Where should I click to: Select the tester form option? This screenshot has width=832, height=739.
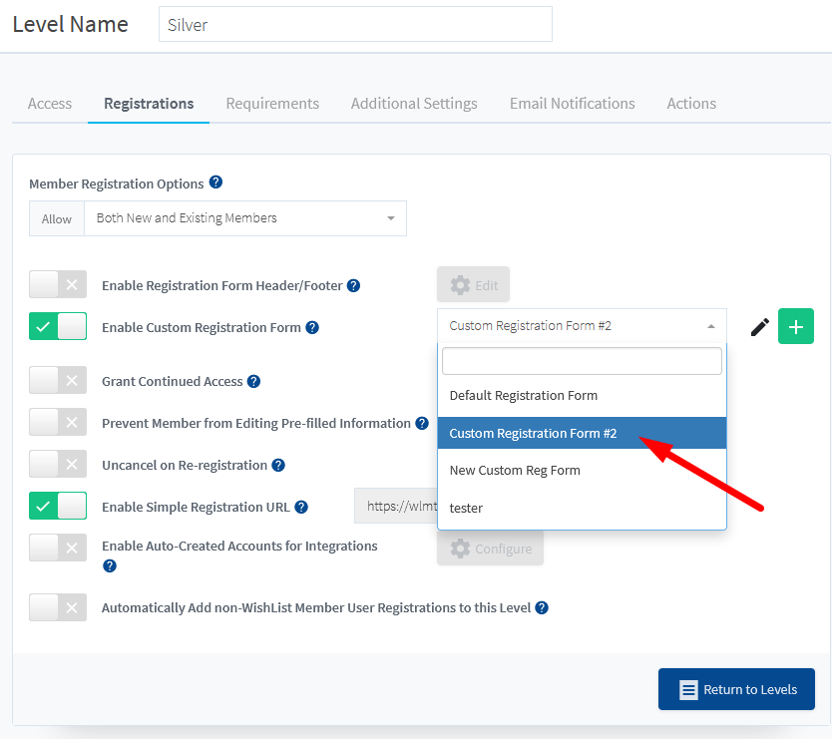[582, 508]
